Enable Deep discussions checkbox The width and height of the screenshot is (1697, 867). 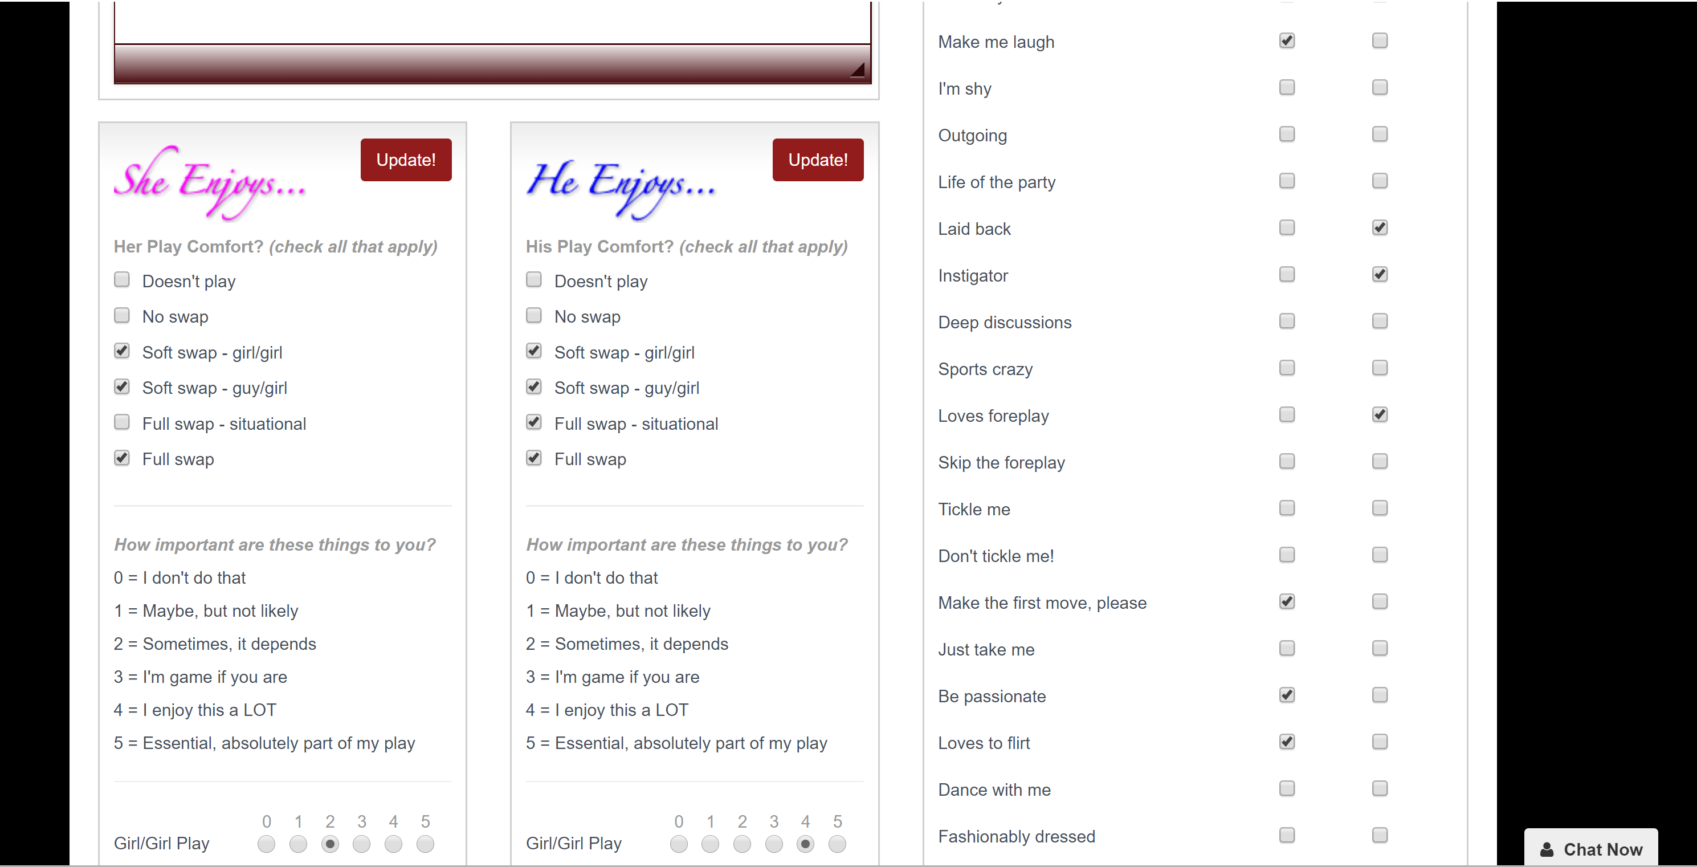[1286, 322]
